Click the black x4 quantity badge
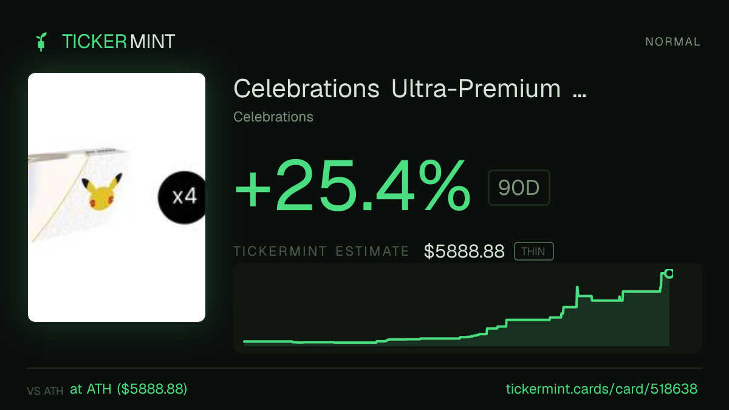The image size is (729, 410). [x=182, y=197]
